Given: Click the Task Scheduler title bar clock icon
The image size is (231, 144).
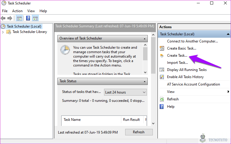Looking at the screenshot, I should click(4, 3).
